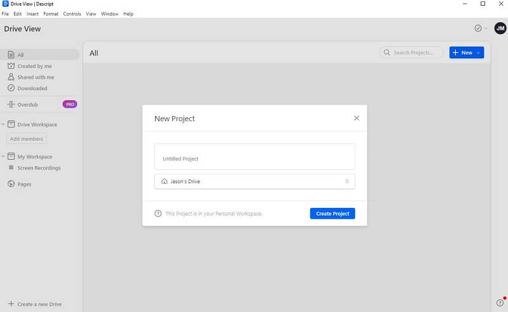This screenshot has height=312, width=508.
Task: Collapse the My Workspace tree
Action: [x=3, y=157]
